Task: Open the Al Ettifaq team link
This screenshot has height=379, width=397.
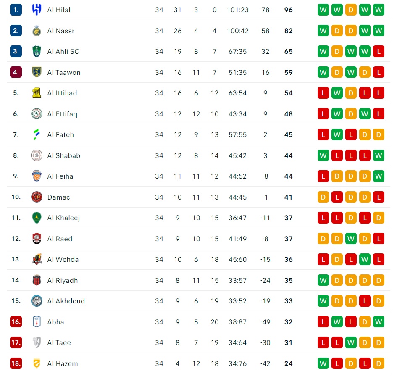Action: pos(62,114)
